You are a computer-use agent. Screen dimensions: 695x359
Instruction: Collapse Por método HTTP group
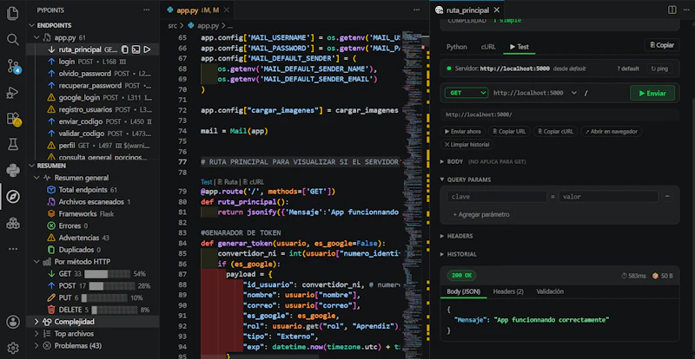(x=36, y=262)
